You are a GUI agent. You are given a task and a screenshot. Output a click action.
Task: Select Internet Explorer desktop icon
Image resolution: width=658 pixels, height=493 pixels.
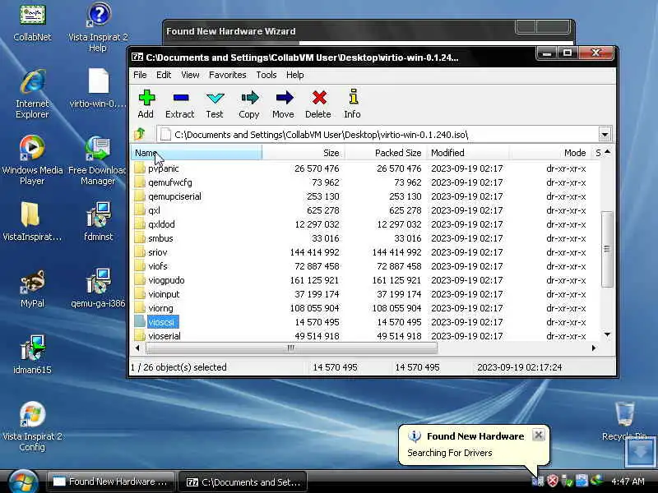tap(32, 93)
